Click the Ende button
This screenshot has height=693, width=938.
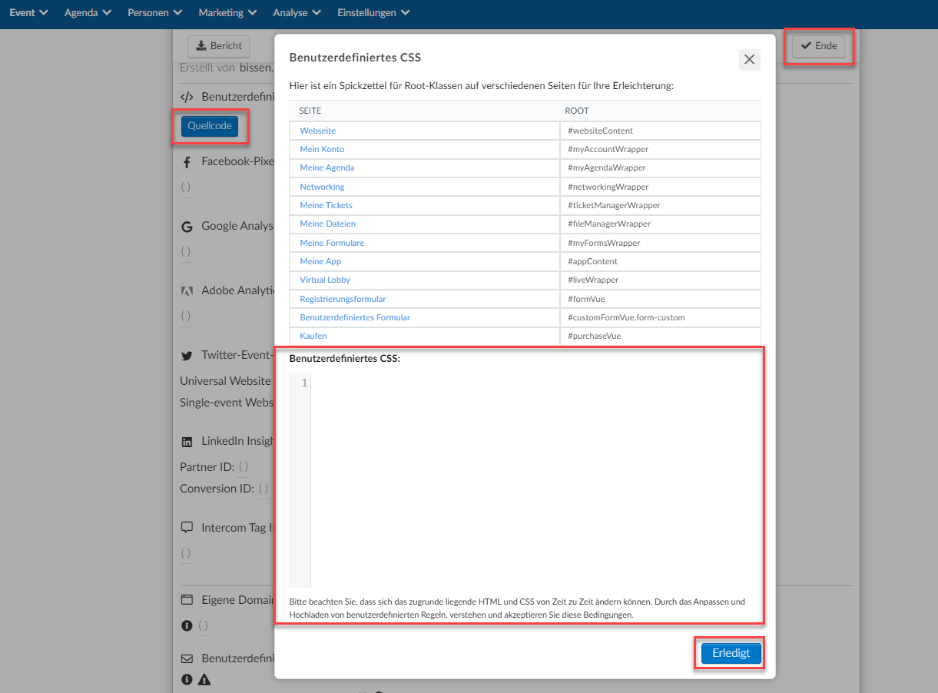(819, 46)
